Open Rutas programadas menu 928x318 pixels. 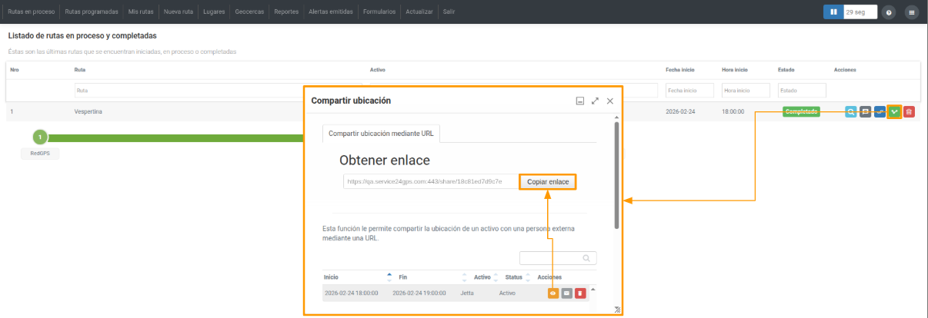pos(92,12)
